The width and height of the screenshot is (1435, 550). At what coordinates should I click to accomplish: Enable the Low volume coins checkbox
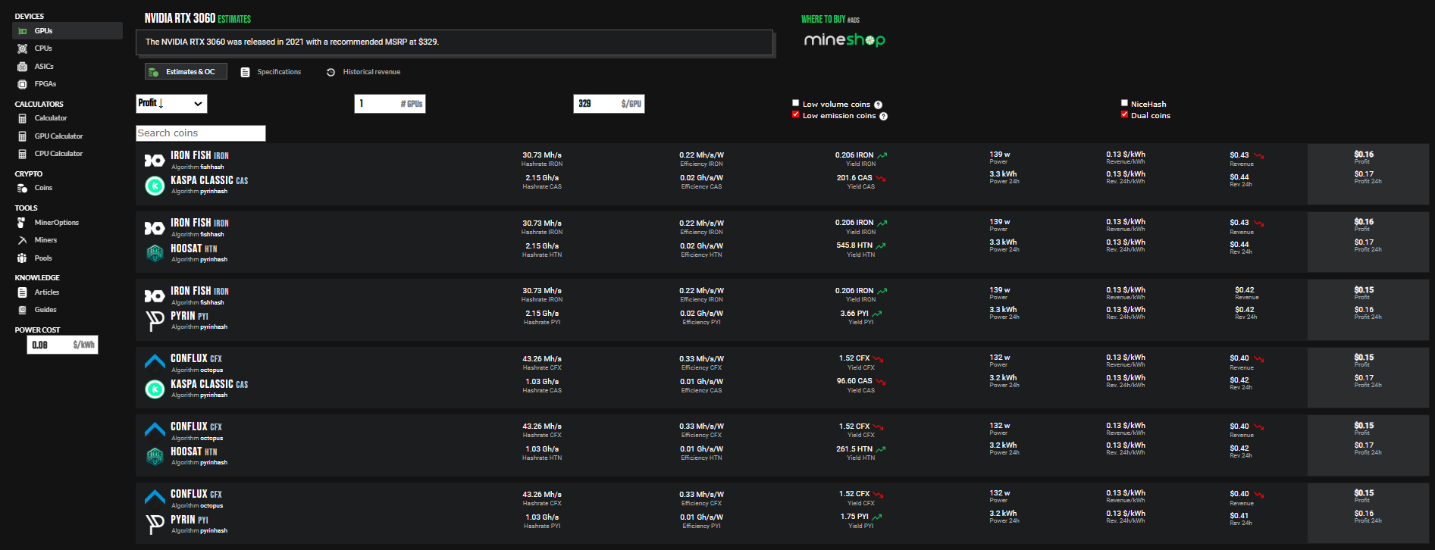click(x=795, y=103)
